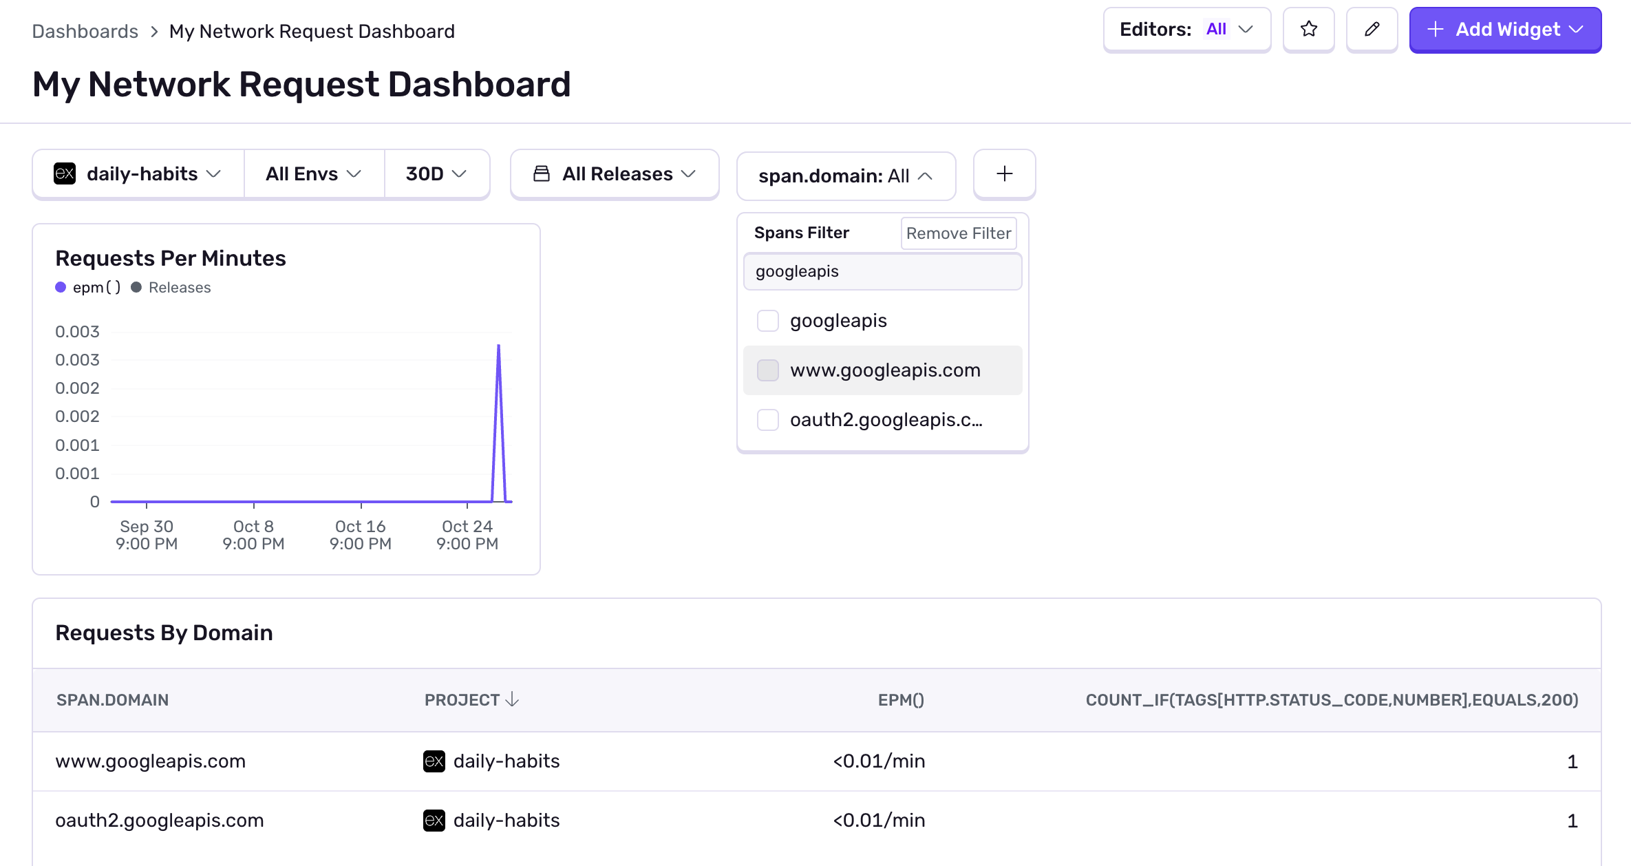
Task: Click the Add Widget button
Action: (1504, 30)
